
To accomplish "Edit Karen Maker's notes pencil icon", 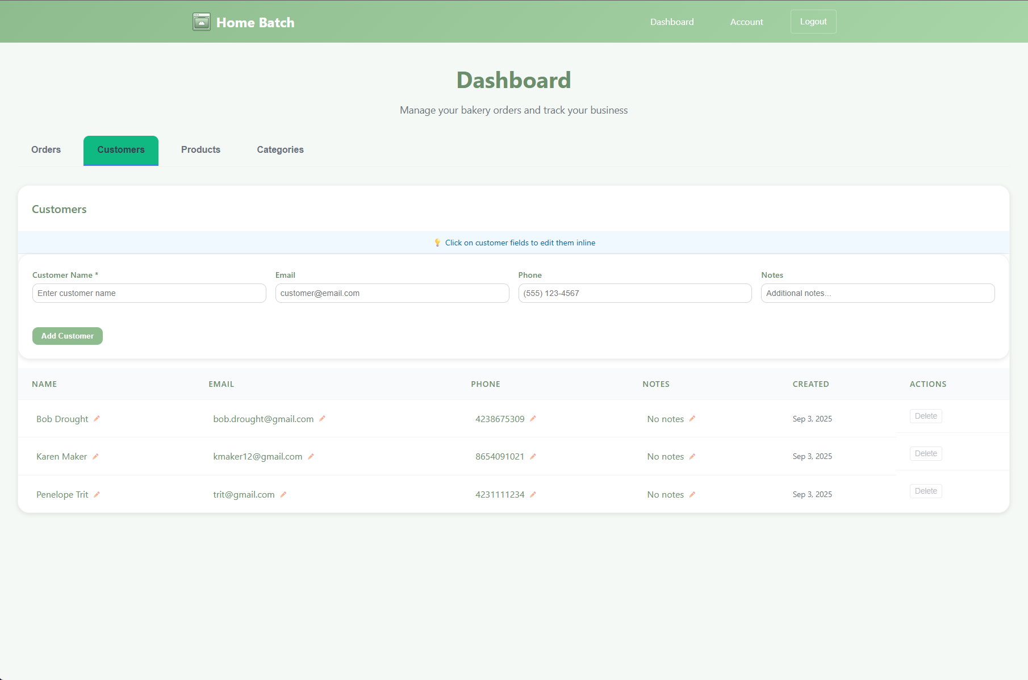I will pyautogui.click(x=692, y=456).
